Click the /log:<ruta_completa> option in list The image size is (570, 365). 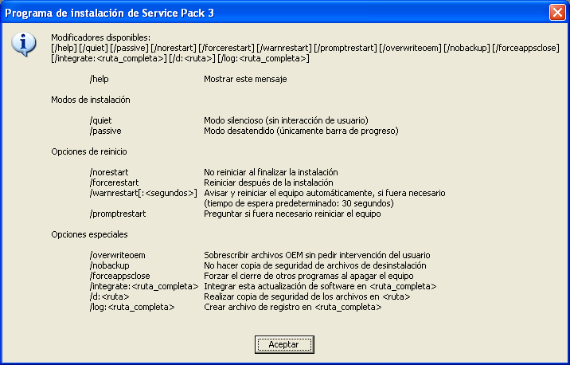coord(132,307)
